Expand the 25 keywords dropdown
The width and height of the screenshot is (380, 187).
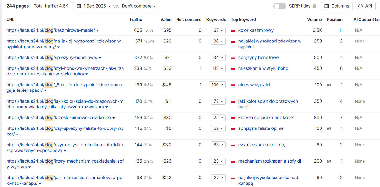click(218, 118)
